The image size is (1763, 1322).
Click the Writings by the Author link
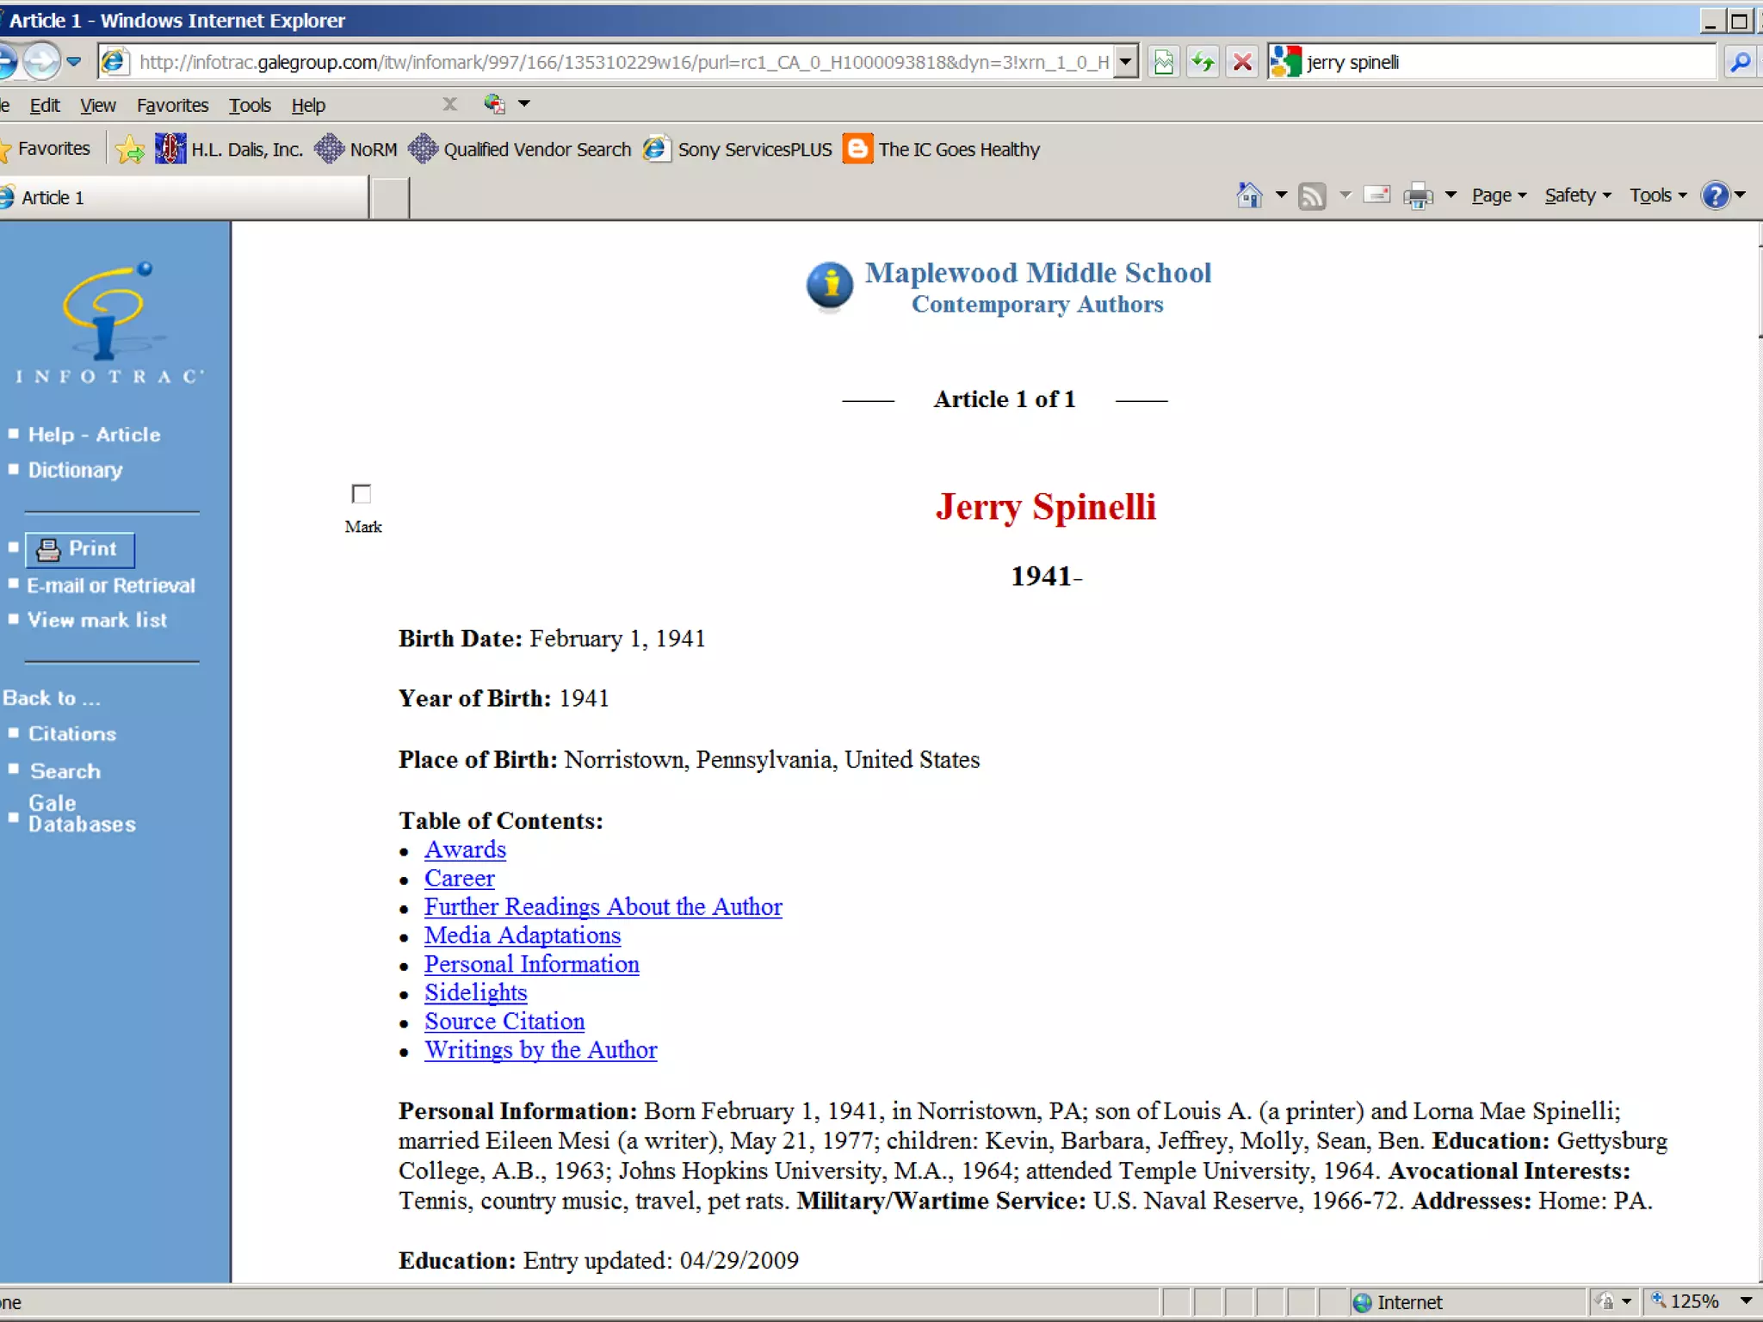(540, 1050)
